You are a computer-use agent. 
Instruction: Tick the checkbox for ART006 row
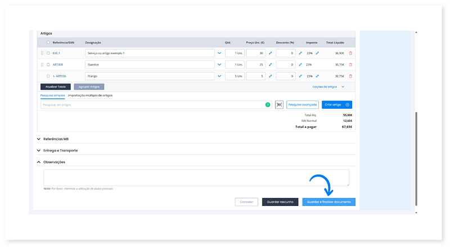[x=48, y=76]
